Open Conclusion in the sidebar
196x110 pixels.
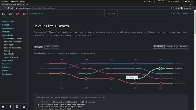pyautogui.click(x=7, y=74)
